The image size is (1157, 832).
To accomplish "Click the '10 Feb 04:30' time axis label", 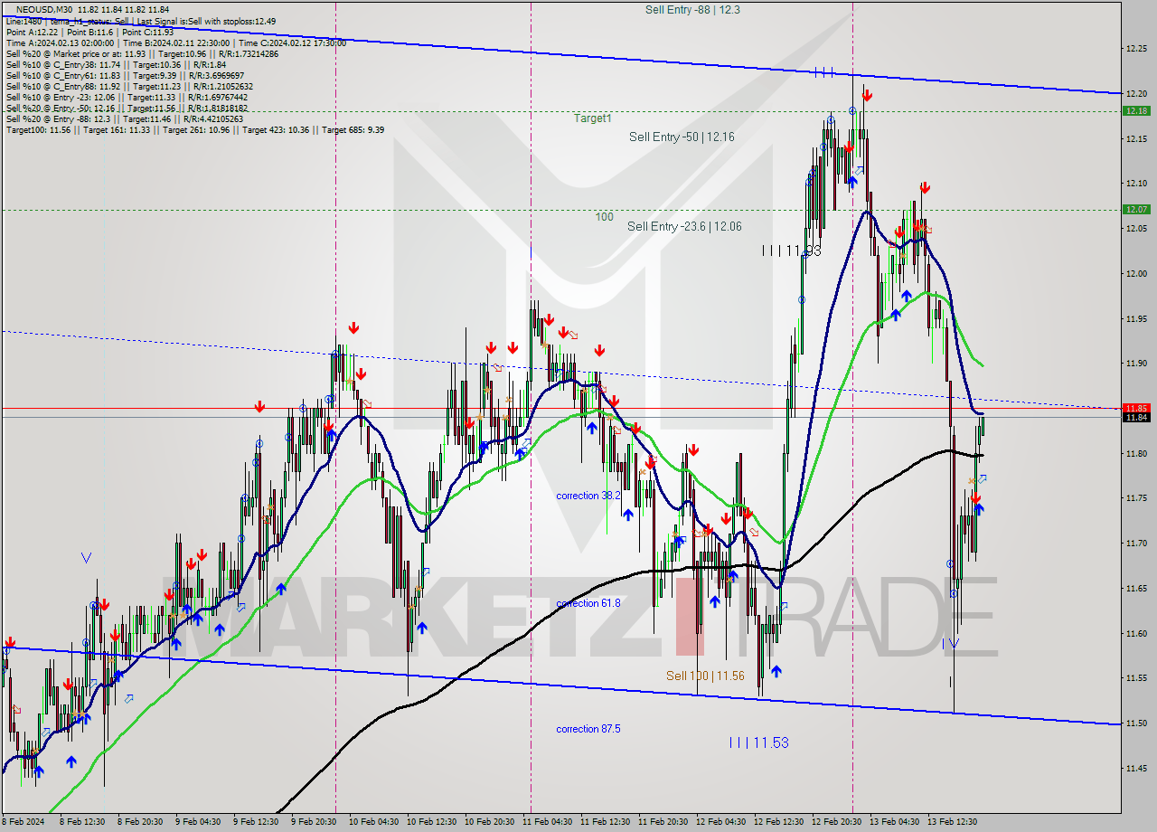I will (373, 822).
